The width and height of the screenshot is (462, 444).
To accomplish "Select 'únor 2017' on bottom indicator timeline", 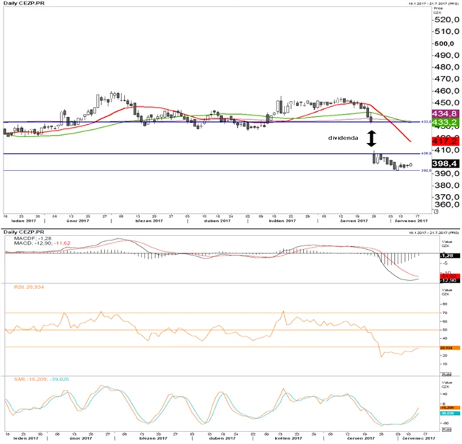I will coord(79,438).
